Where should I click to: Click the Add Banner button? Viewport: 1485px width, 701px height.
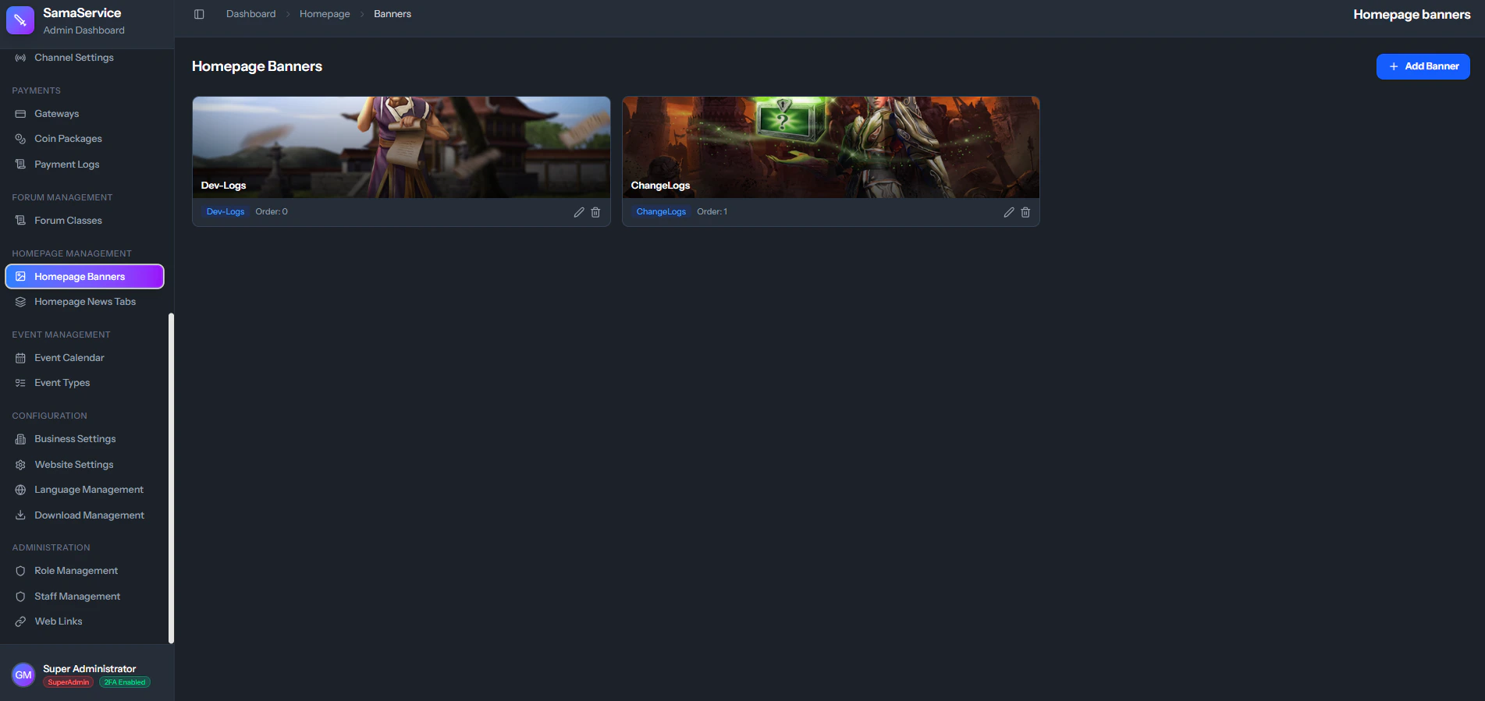tap(1423, 66)
